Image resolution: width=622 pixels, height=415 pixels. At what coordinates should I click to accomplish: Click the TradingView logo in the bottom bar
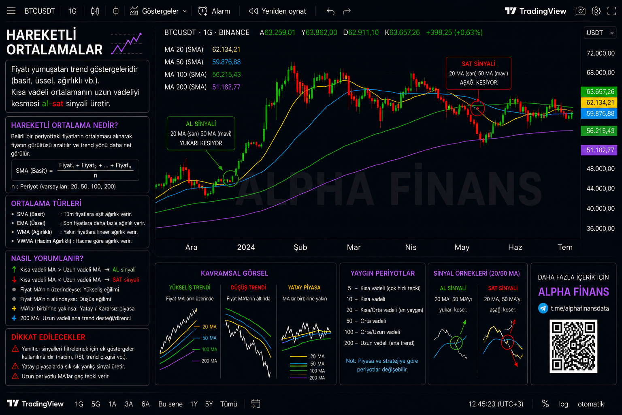click(x=36, y=404)
